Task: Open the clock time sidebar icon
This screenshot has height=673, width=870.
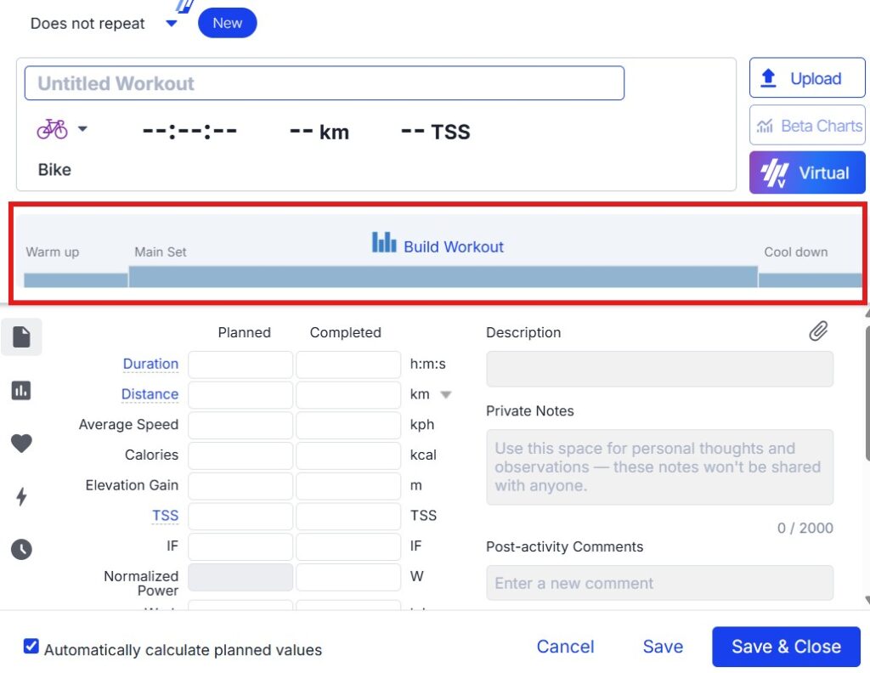Action: coord(21,549)
